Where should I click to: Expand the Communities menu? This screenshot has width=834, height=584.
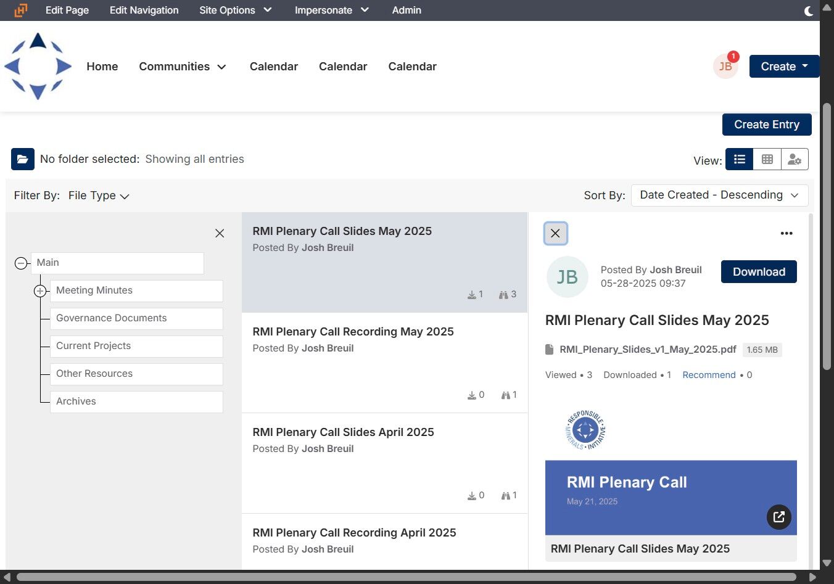point(183,67)
